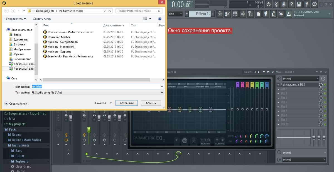Open 'Drums (ModeAudio)' in FL Studio browser
The width and height of the screenshot is (334, 172).
[x=26, y=140]
